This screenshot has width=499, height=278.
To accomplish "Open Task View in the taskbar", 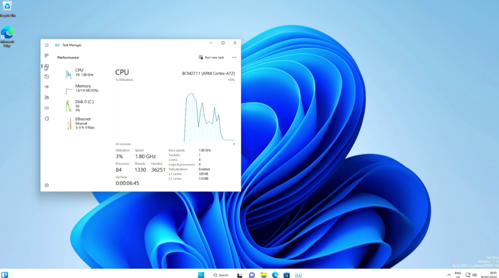I will pos(240,276).
